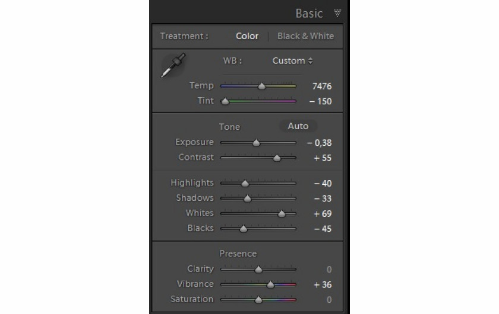Viewport: 499px width, 314px height.
Task: Click the Basic panel header title
Action: [x=309, y=13]
